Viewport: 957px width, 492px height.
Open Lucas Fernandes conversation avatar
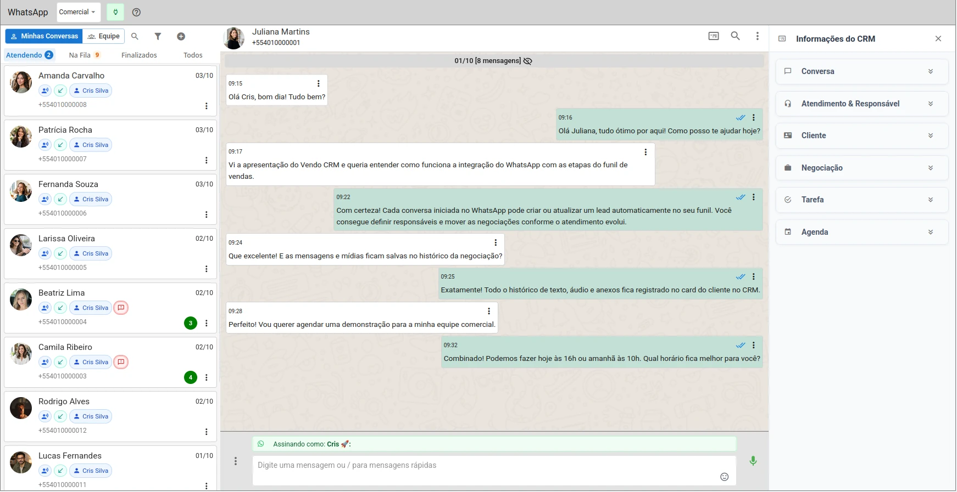(21, 462)
